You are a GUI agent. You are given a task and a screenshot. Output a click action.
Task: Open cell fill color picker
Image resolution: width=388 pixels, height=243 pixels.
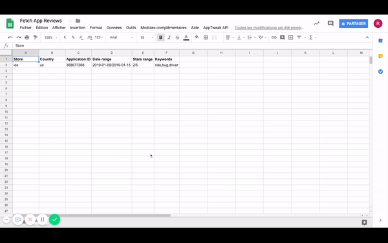tap(197, 37)
